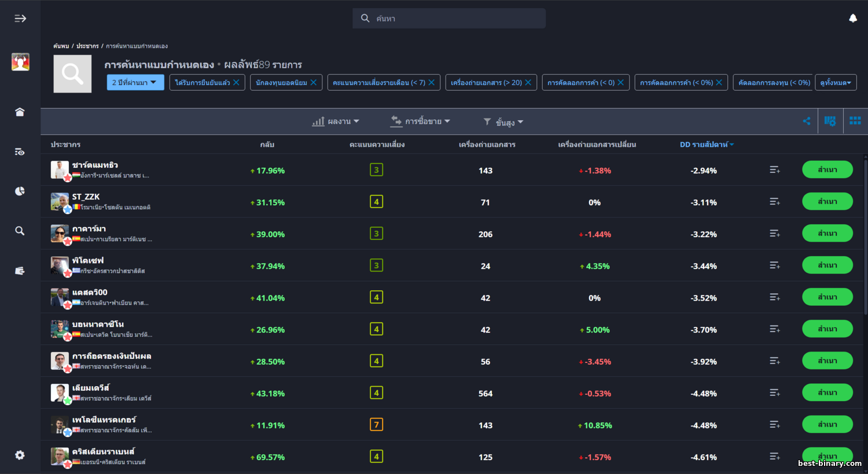868x474 pixels.
Task: Expand the sidebar menu arrow icon
Action: pos(20,18)
